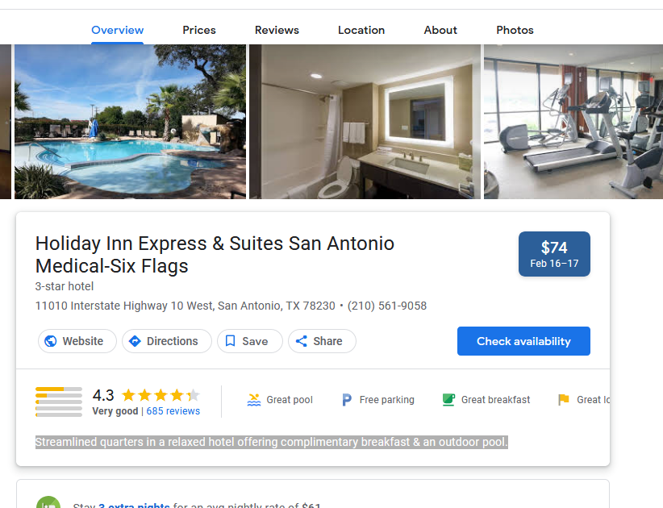663x508 pixels.
Task: Click the $74 Feb 16–17 price button
Action: (x=554, y=254)
